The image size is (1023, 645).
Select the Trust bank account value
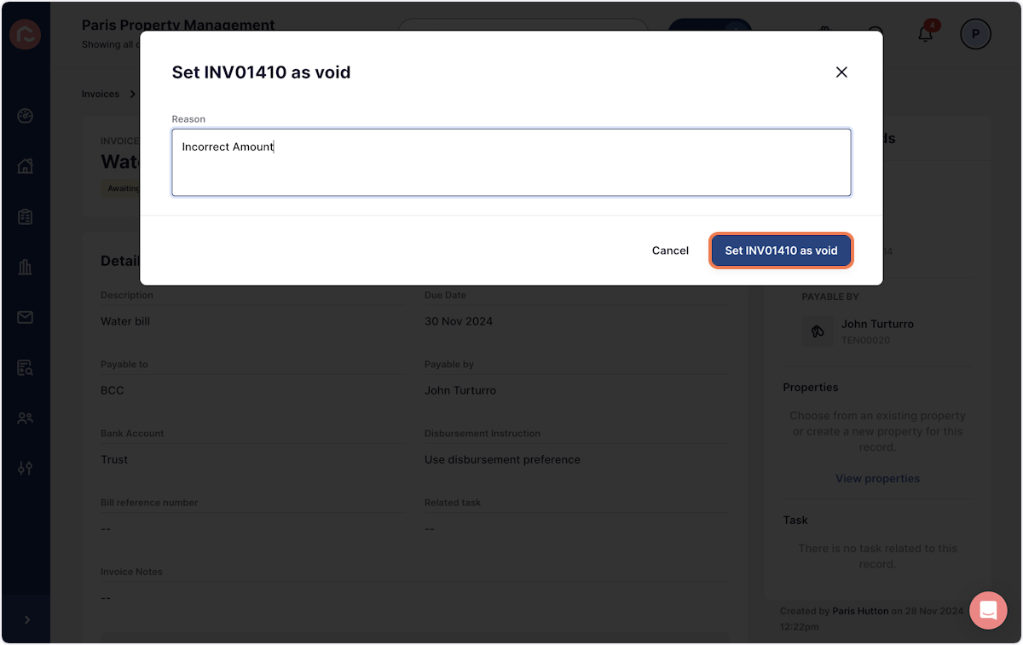tap(114, 459)
